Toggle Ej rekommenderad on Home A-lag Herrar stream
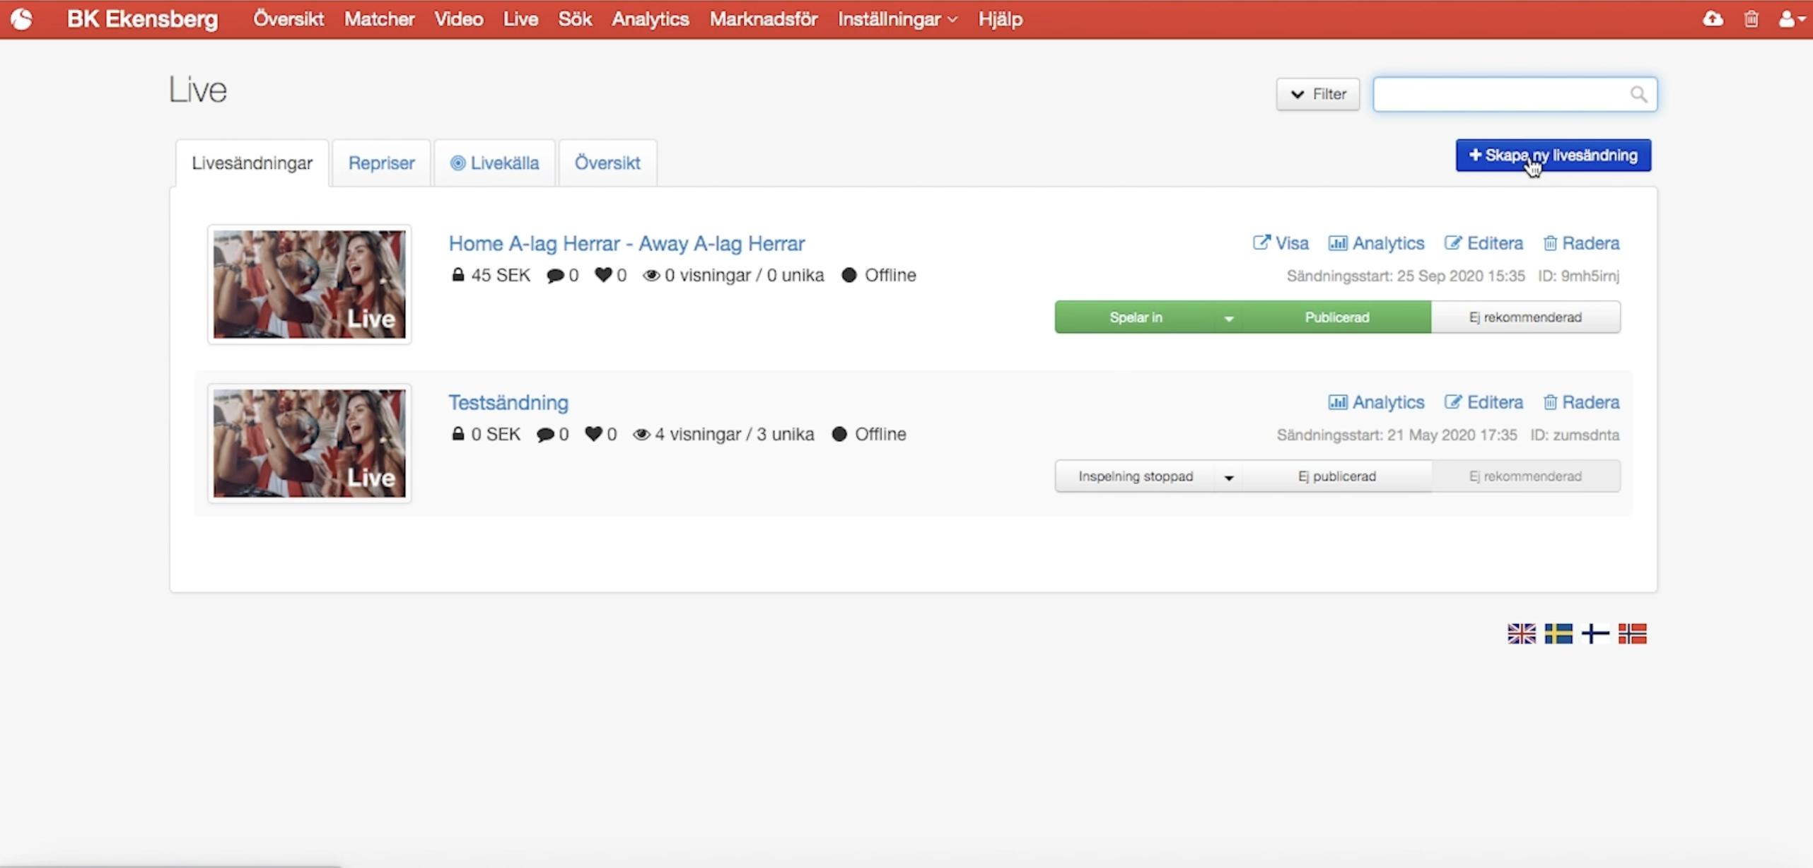The image size is (1813, 868). pos(1526,317)
